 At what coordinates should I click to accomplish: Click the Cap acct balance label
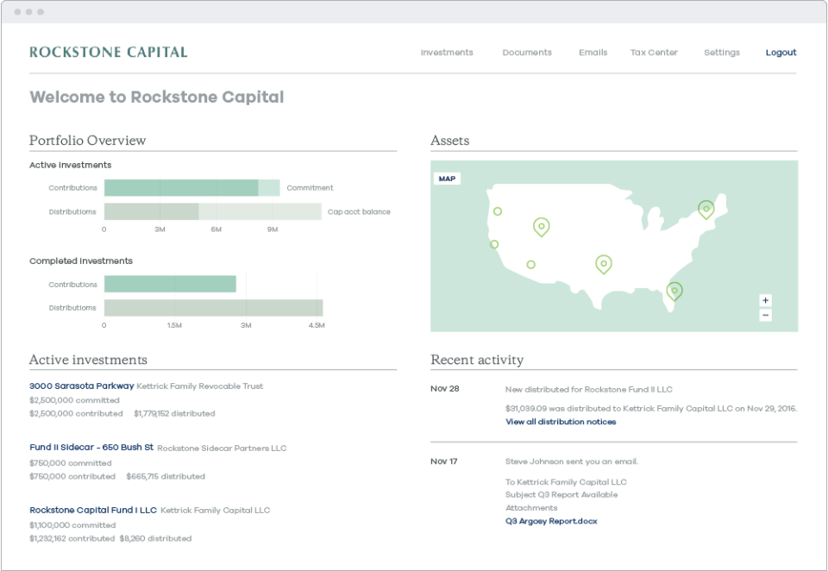[359, 211]
